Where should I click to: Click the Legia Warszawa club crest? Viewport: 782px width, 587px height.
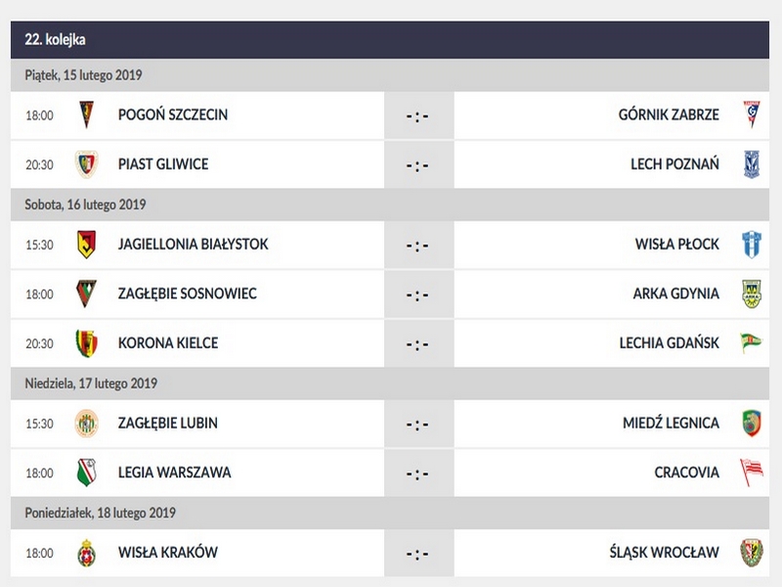pyautogui.click(x=86, y=473)
